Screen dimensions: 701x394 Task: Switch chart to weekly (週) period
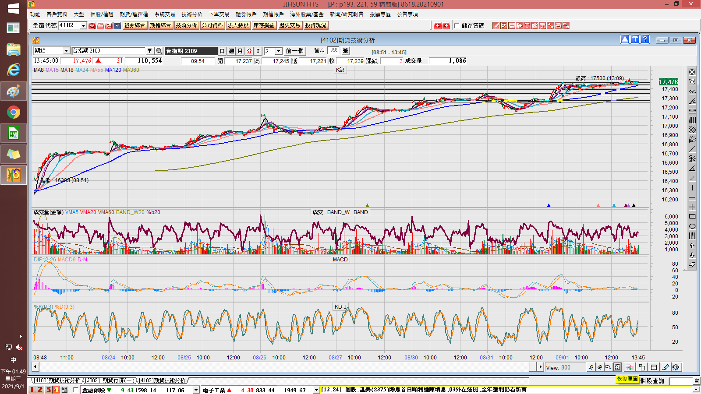pos(231,51)
